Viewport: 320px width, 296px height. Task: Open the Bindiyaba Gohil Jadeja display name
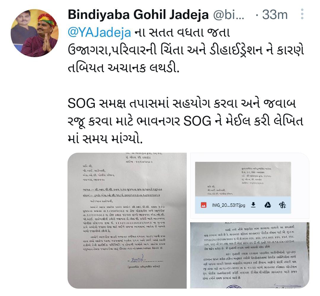click(138, 15)
